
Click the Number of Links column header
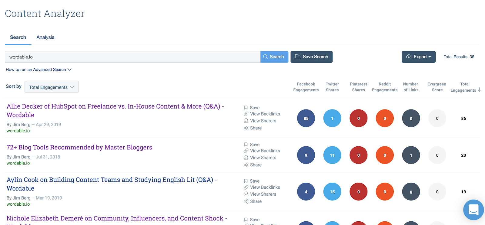pyautogui.click(x=411, y=87)
